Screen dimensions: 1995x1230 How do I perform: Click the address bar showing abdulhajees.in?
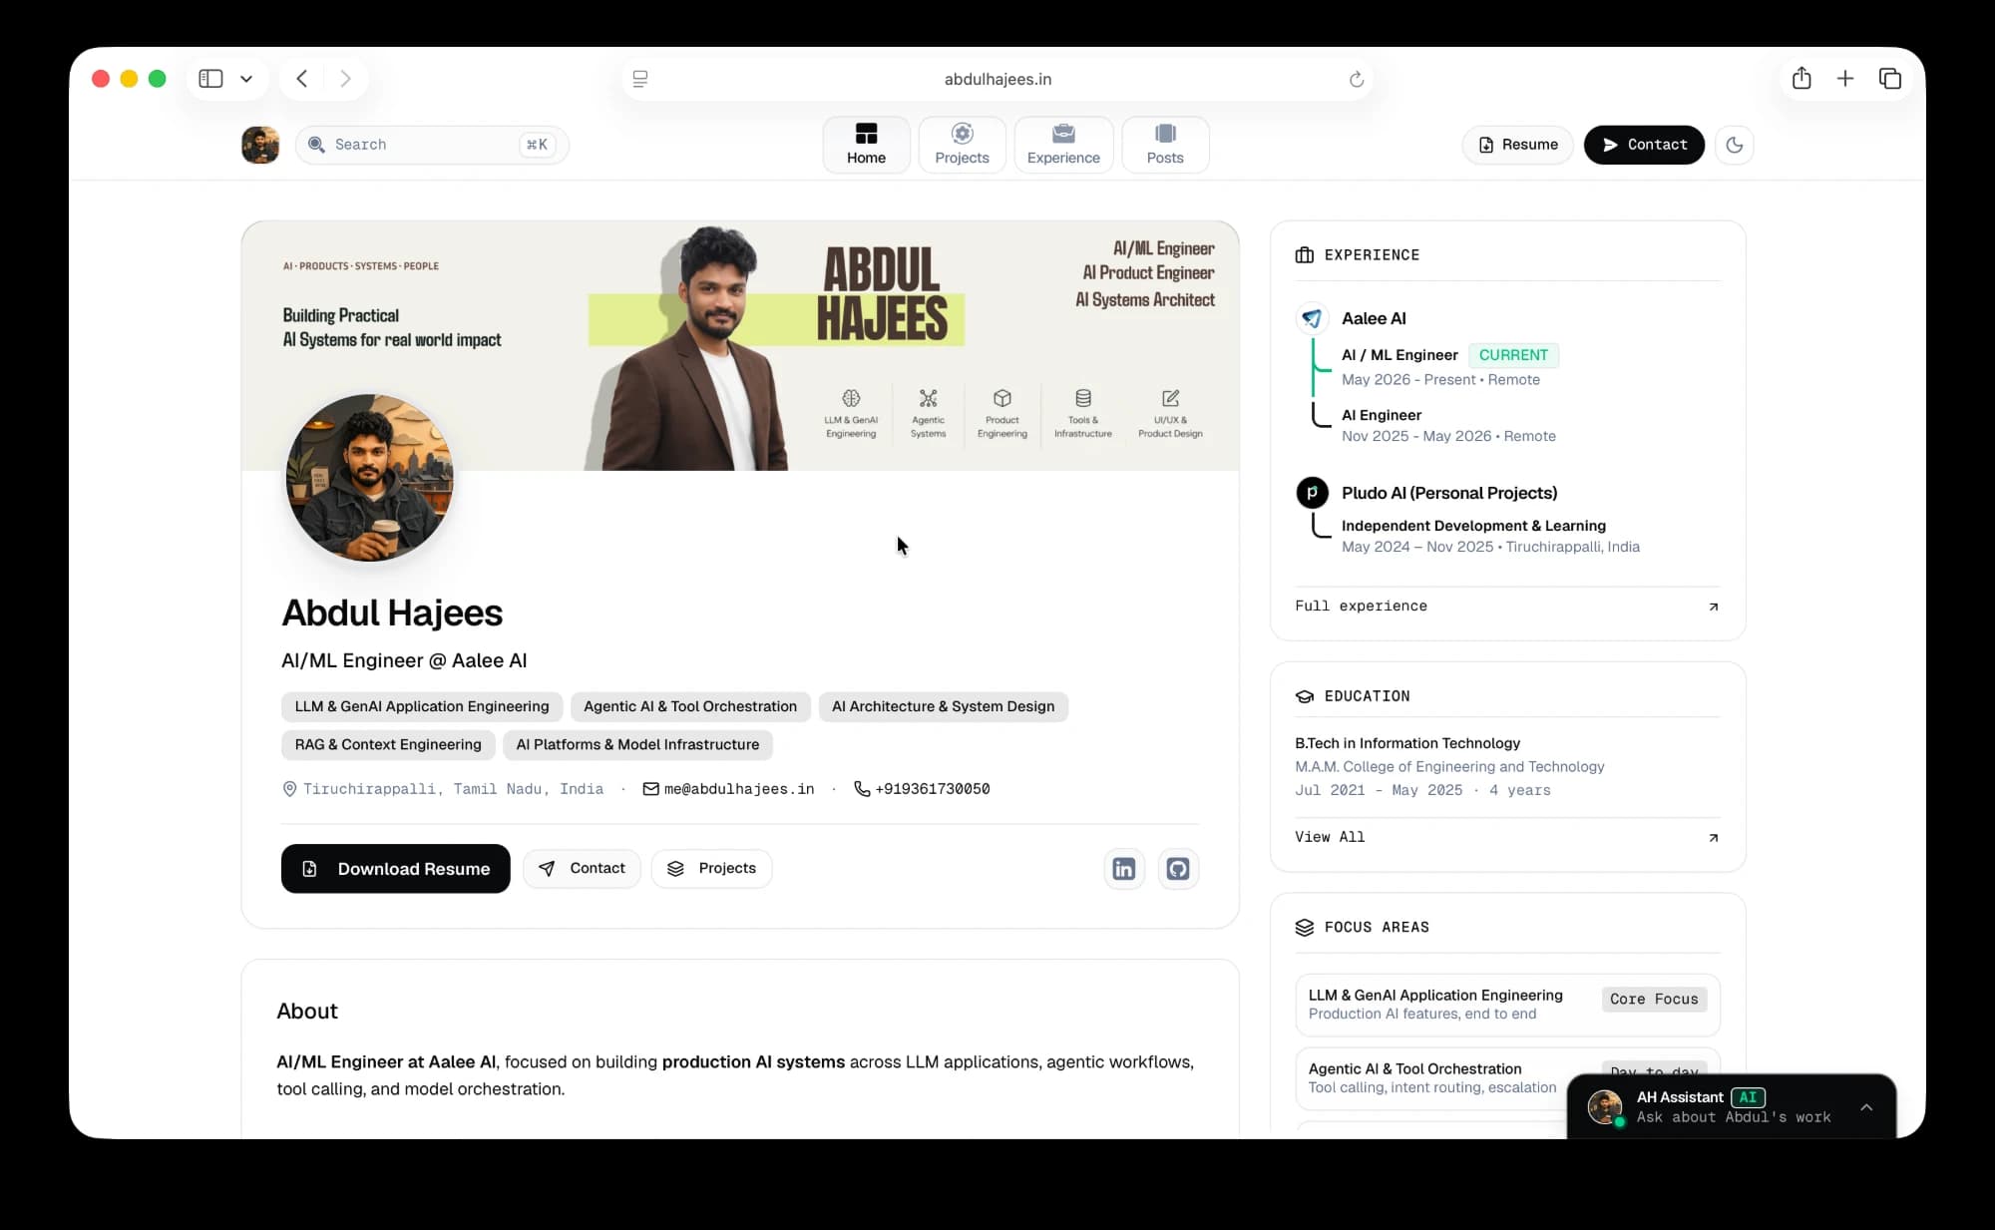click(997, 79)
